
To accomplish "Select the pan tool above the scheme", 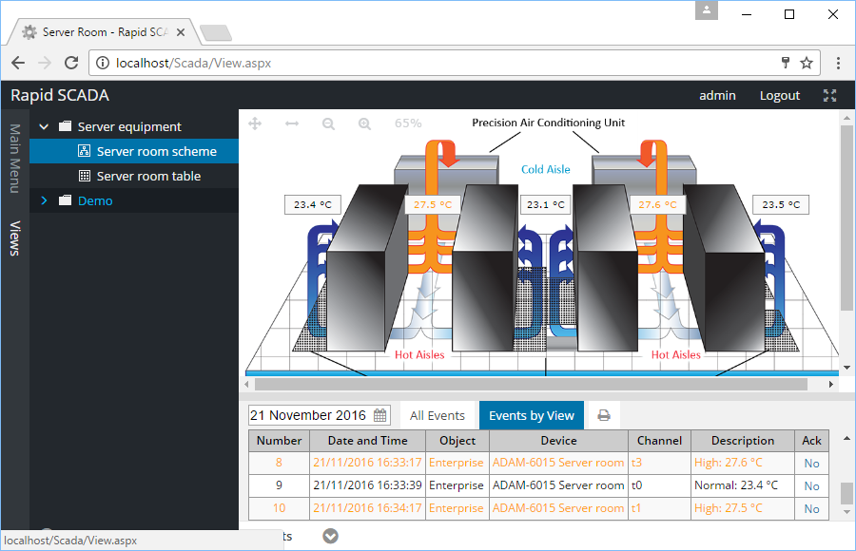I will coord(257,123).
